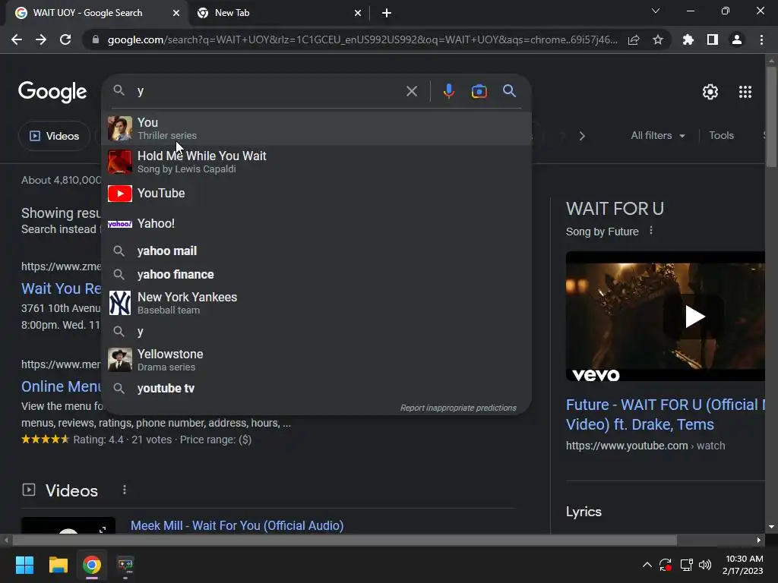The height and width of the screenshot is (583, 778).
Task: Open a new browser tab
Action: click(x=387, y=13)
